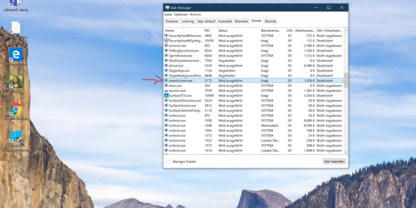Select ShellExperienceHost process name

[185, 60]
